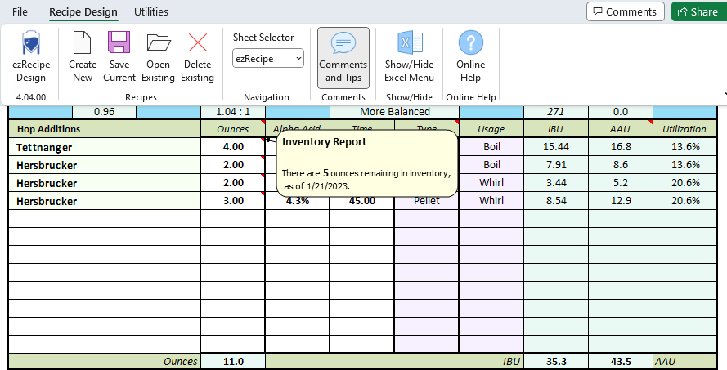Click the first empty hop name row

pos(105,219)
